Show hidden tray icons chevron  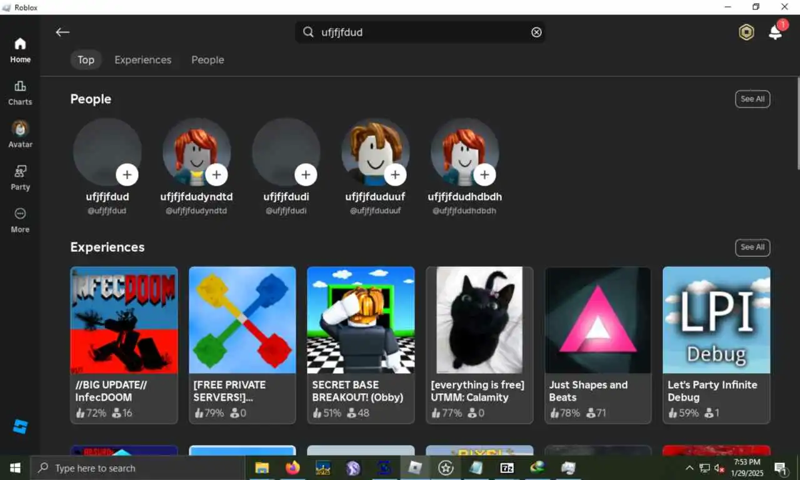point(689,468)
